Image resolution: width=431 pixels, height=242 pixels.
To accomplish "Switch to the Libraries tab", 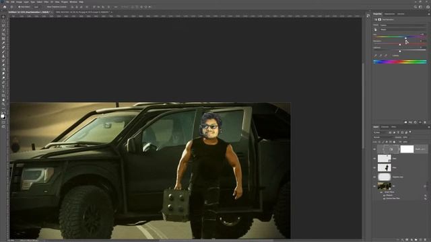I will point(401,13).
